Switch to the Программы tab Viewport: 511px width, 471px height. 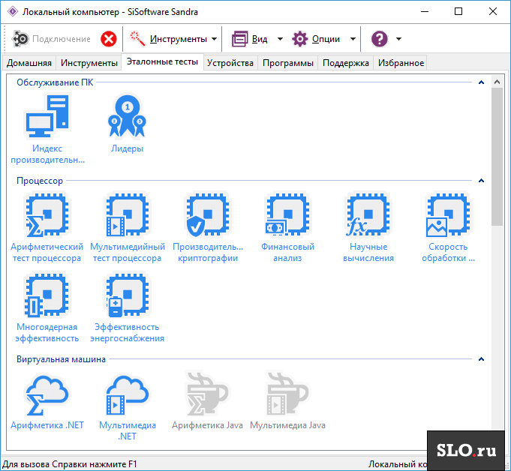(288, 63)
